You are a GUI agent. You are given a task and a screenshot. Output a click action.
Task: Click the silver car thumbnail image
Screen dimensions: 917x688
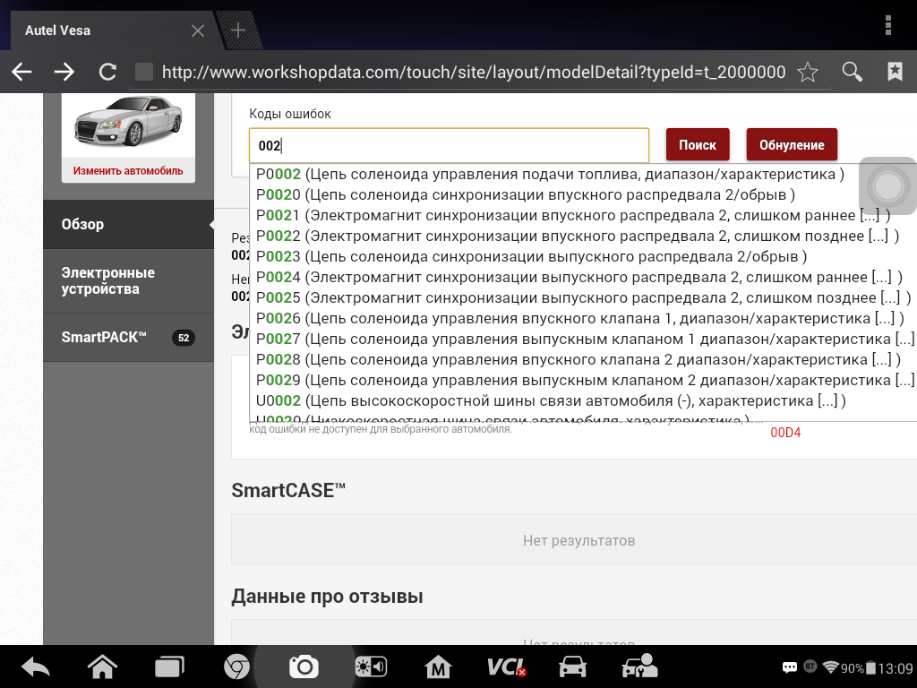(x=128, y=122)
